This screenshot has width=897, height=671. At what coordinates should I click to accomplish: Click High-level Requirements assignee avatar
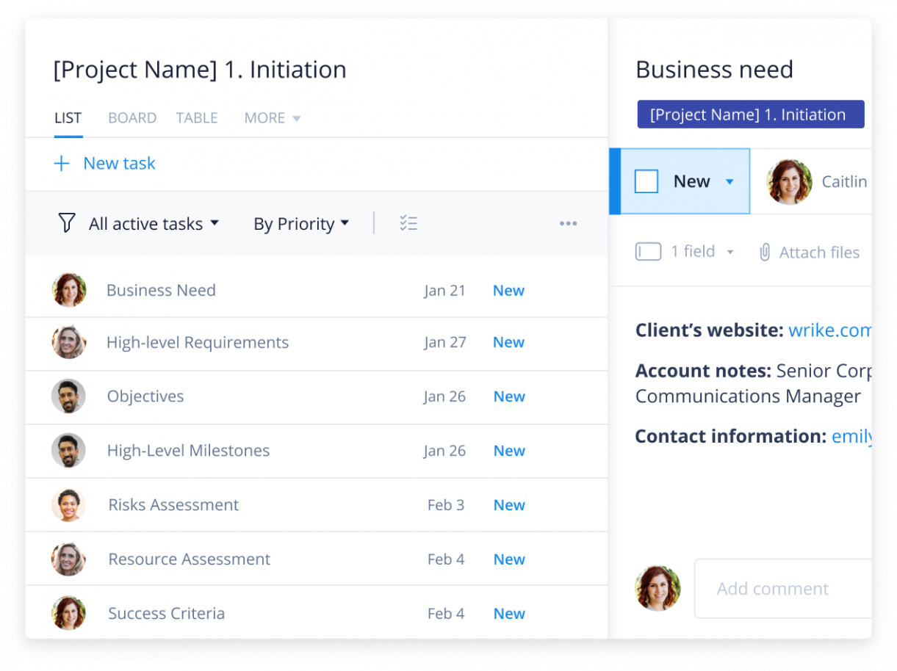(x=69, y=342)
